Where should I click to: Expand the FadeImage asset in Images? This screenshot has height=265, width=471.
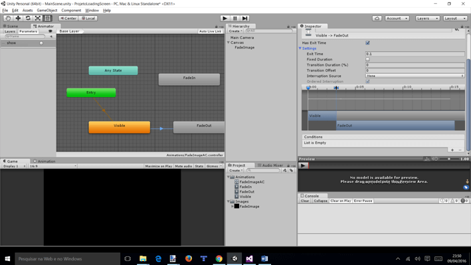(233, 207)
